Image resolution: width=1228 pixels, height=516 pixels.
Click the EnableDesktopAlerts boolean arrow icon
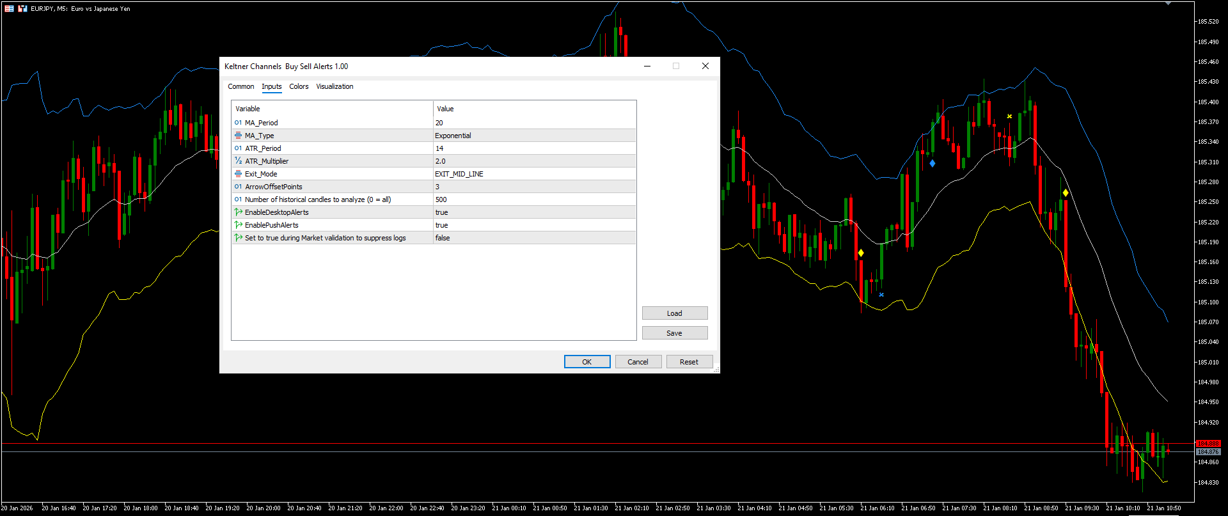(x=238, y=212)
